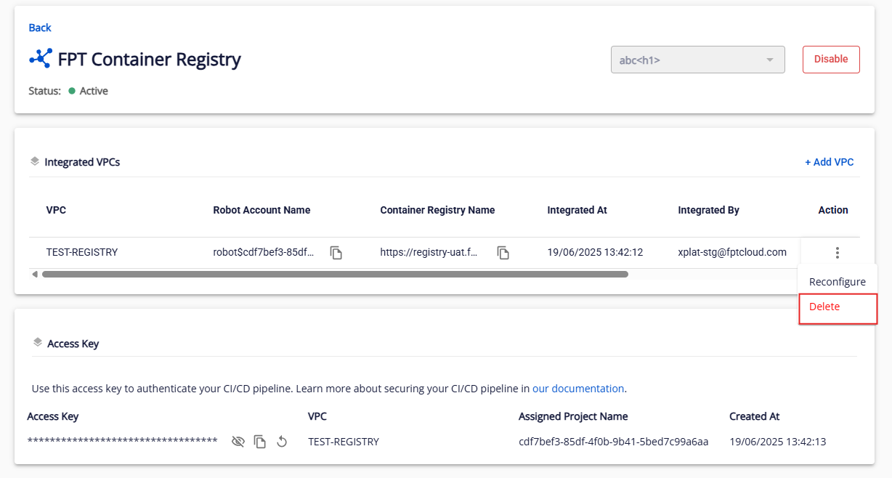The image size is (892, 478).
Task: Reveal the hidden access key with eye icon
Action: (x=238, y=442)
